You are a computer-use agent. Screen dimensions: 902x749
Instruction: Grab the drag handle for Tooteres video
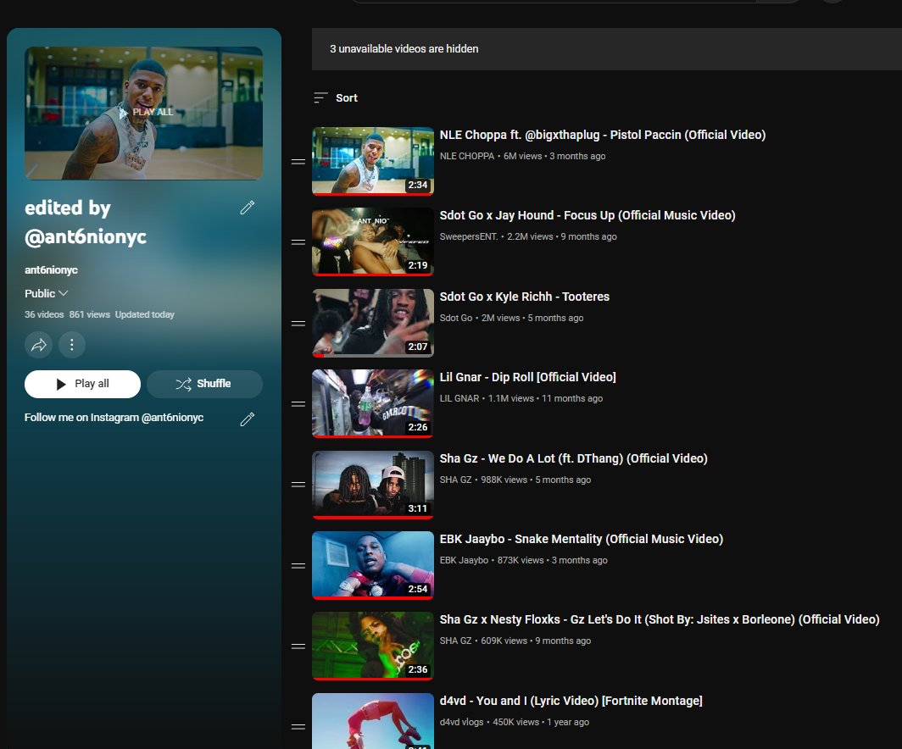[x=298, y=324]
